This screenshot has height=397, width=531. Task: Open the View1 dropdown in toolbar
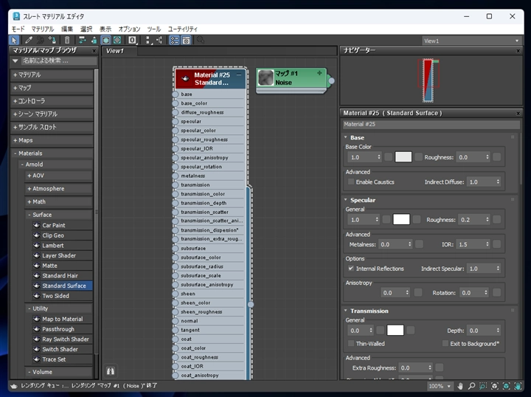point(471,41)
